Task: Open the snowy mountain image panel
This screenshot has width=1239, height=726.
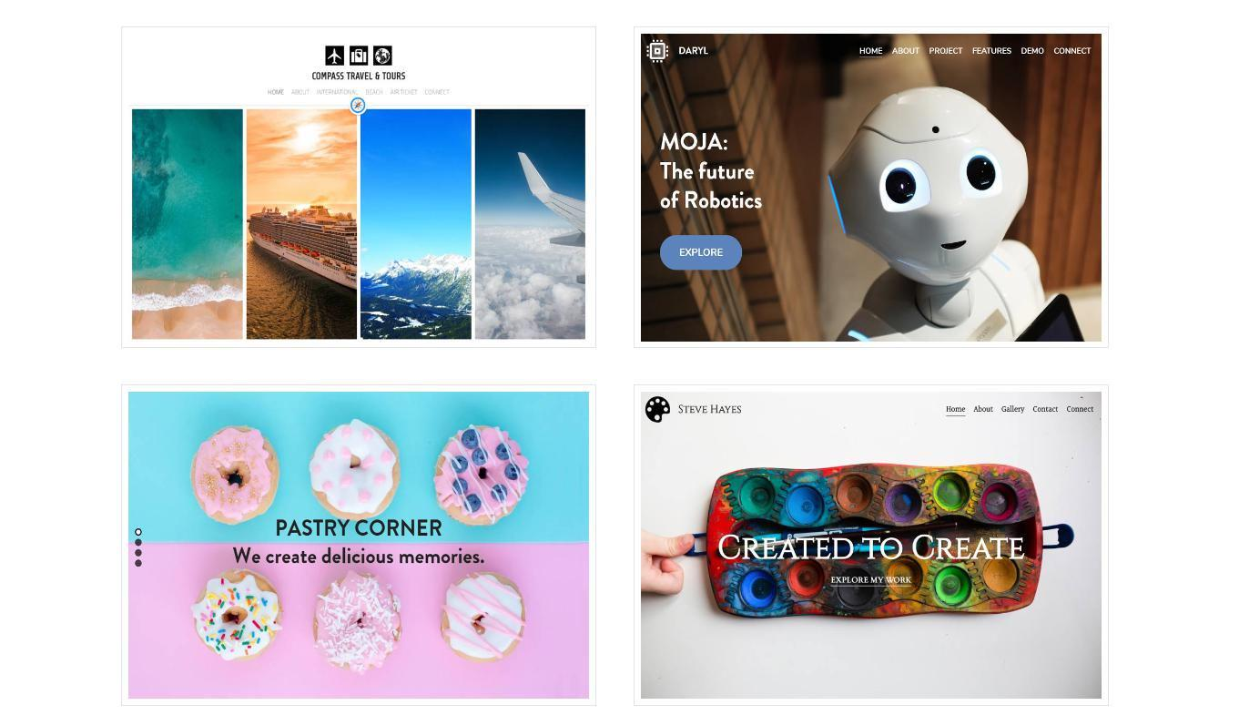Action: point(416,224)
